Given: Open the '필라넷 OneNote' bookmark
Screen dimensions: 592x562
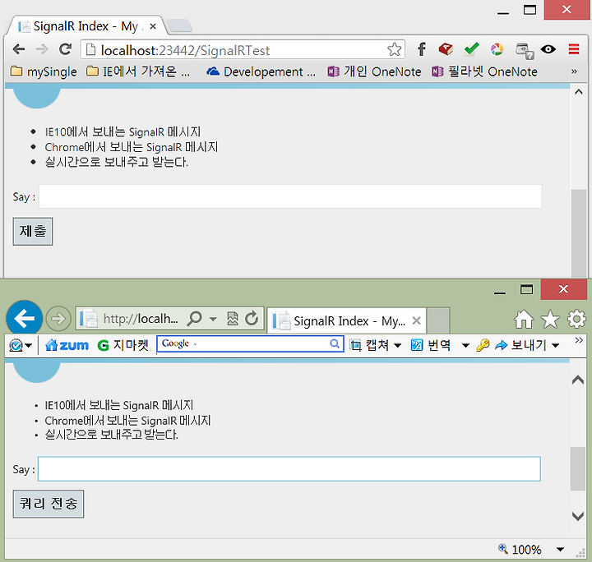Looking at the screenshot, I should (484, 71).
